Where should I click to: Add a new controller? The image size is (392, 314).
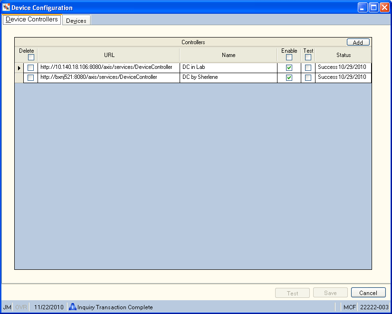pos(358,42)
